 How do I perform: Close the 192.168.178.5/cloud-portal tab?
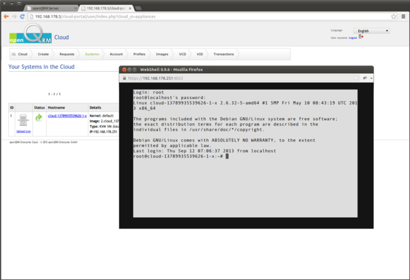tap(130, 8)
